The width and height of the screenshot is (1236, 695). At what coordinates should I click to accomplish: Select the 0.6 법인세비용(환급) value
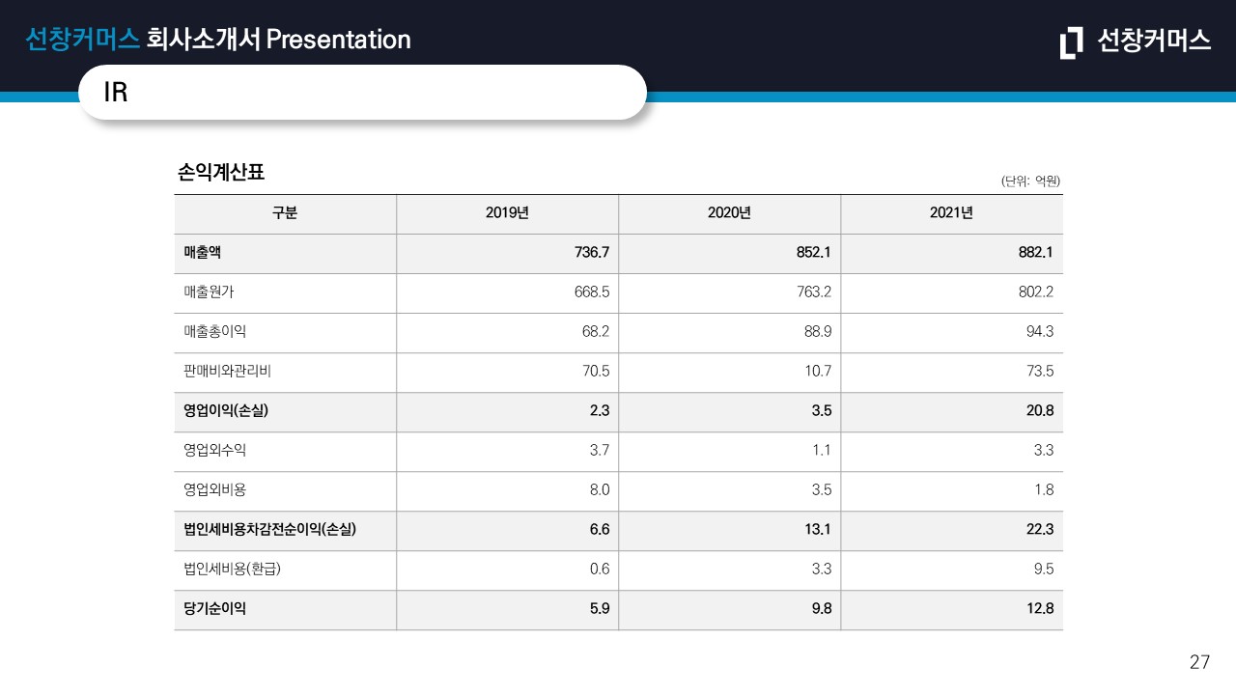pos(600,570)
